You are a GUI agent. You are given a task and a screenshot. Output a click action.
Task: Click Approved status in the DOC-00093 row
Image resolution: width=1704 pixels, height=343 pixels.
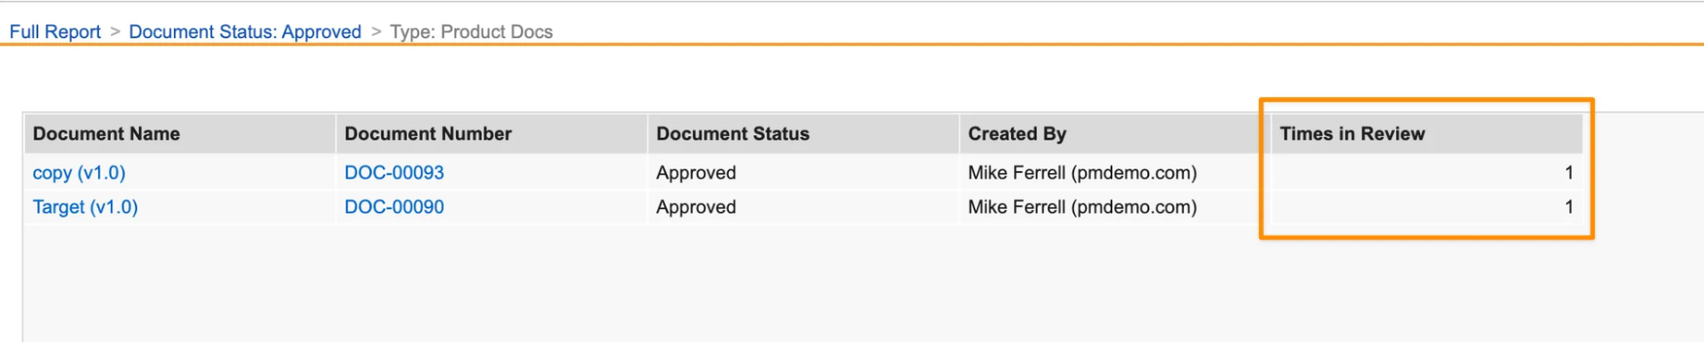(x=696, y=173)
